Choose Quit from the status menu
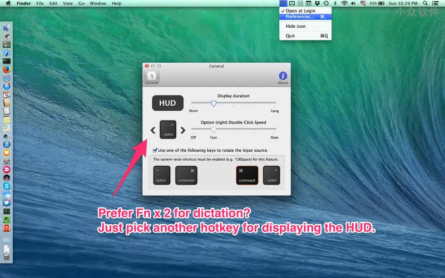The image size is (445, 278). coord(305,36)
